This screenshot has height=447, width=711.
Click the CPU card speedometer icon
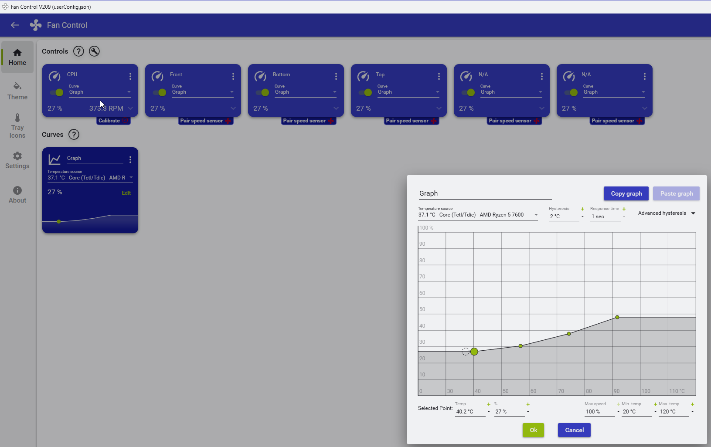point(54,76)
